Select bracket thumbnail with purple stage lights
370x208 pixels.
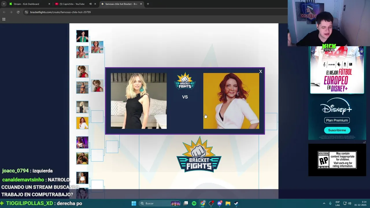[82, 142]
